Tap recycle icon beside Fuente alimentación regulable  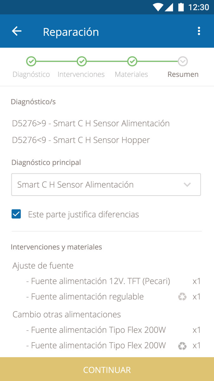click(x=182, y=297)
